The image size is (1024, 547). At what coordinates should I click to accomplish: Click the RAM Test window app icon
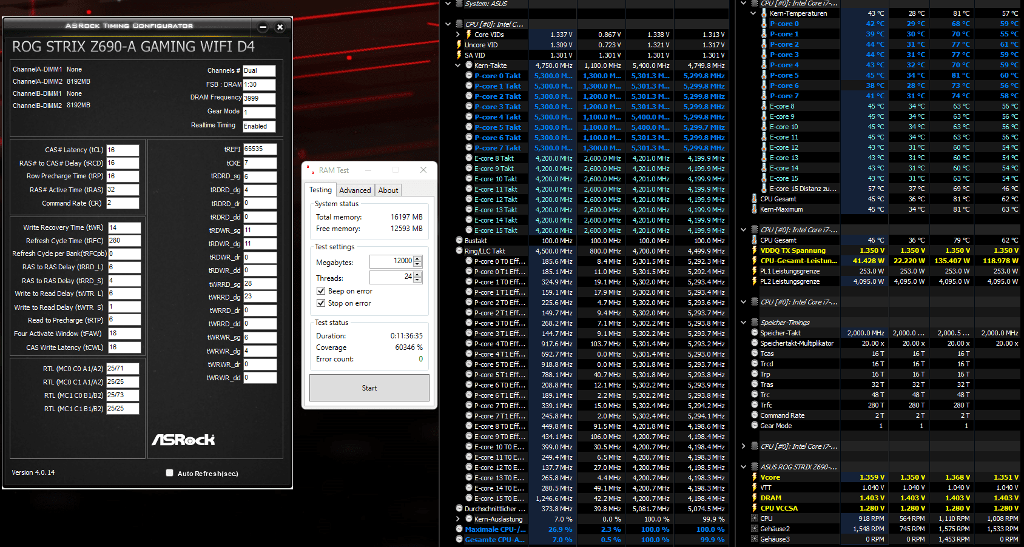pos(310,170)
